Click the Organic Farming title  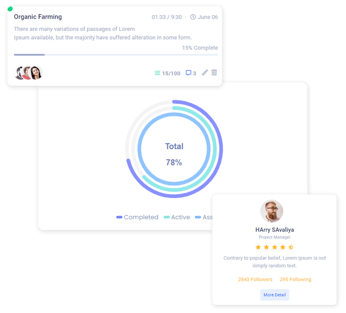click(38, 17)
